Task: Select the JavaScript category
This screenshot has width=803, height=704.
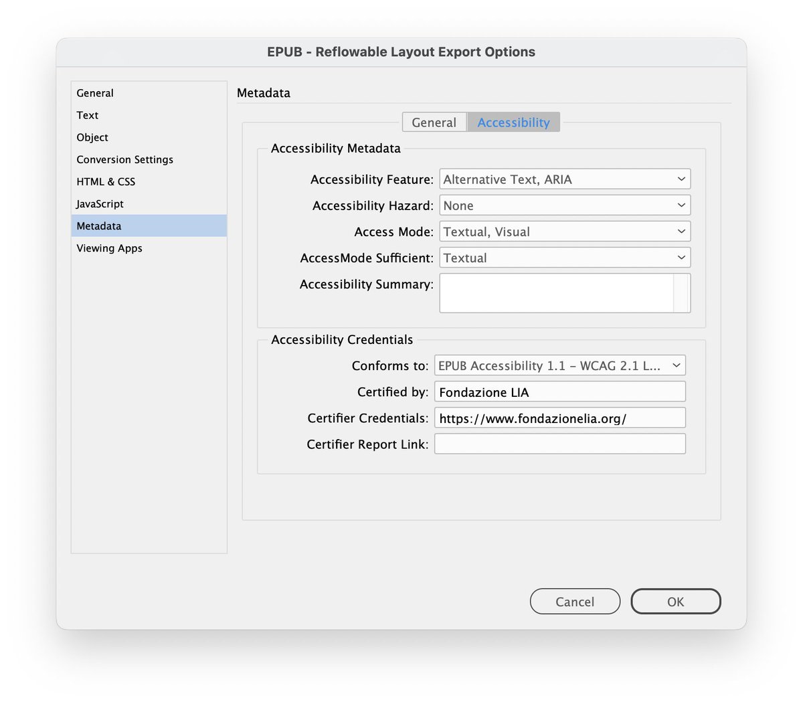Action: [149, 203]
